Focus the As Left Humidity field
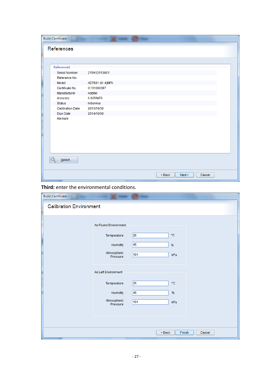This screenshot has width=273, height=387. (x=150, y=293)
